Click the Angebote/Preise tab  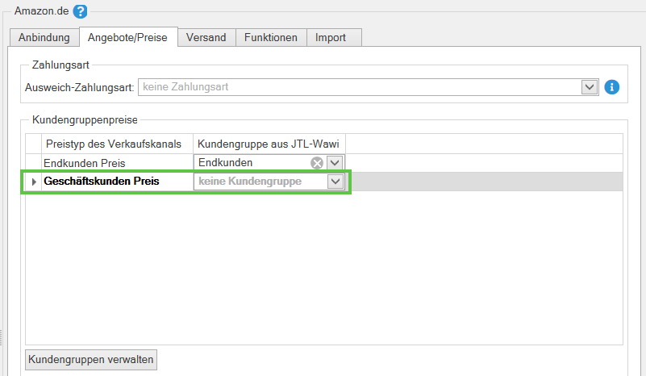[129, 37]
